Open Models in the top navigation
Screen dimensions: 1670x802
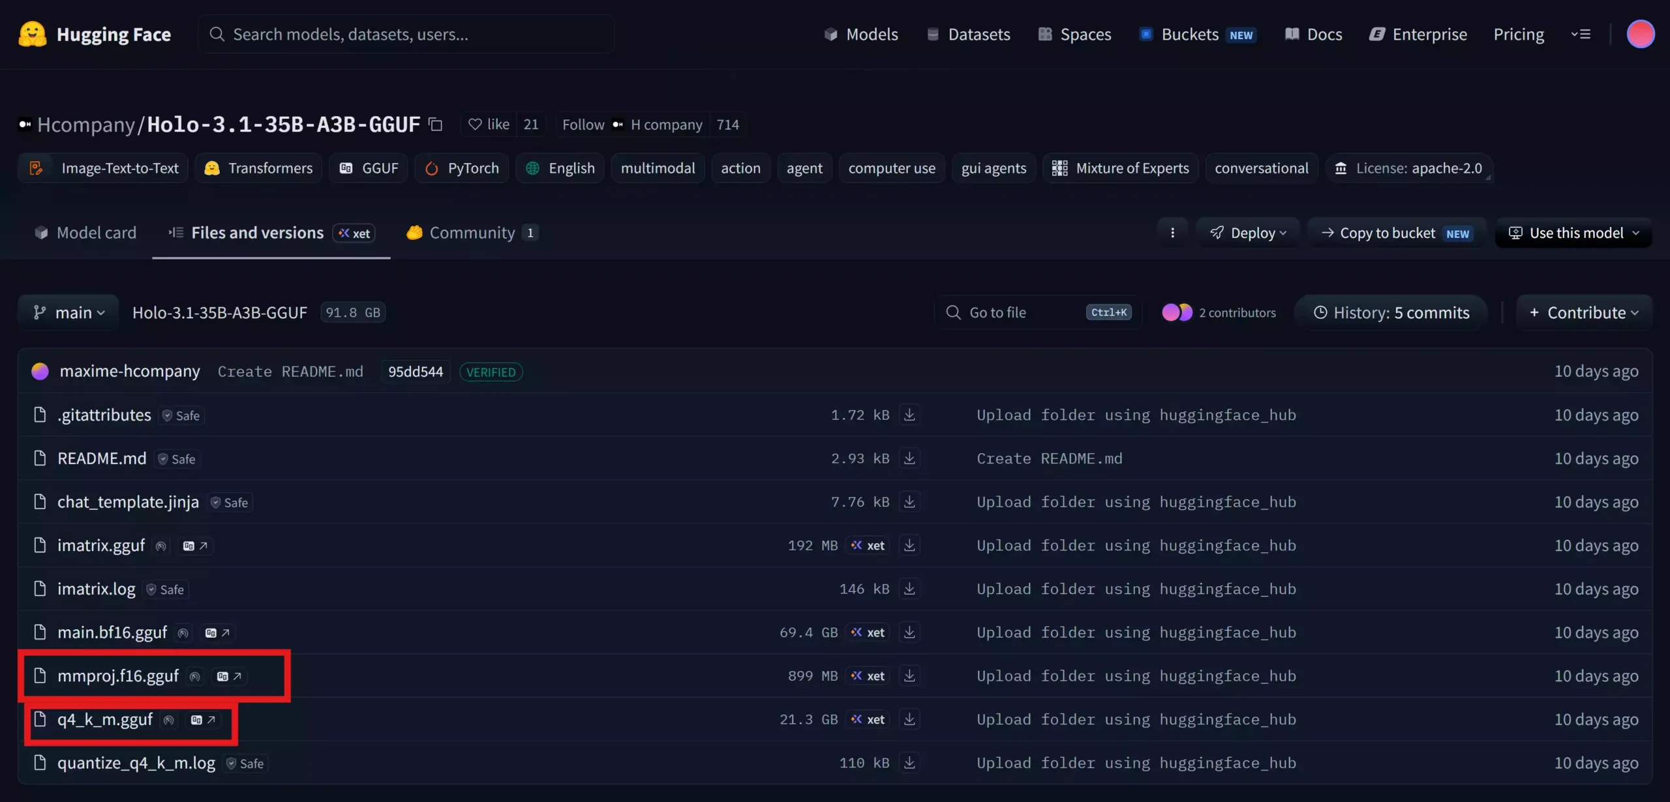[861, 34]
